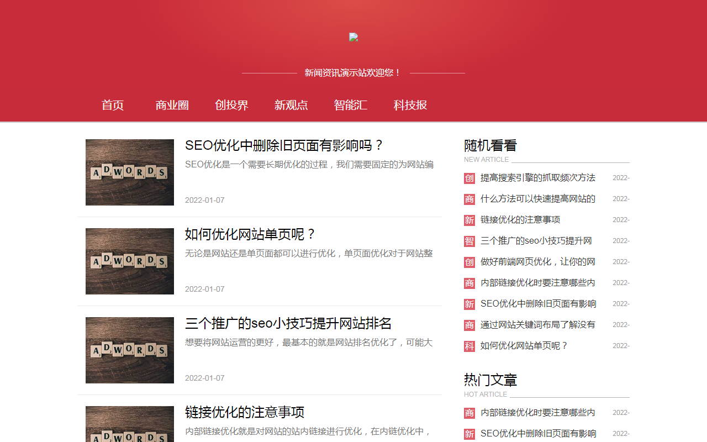
Task: Click thumbnail of 三个推广的seo小技巧 article
Action: (x=130, y=350)
